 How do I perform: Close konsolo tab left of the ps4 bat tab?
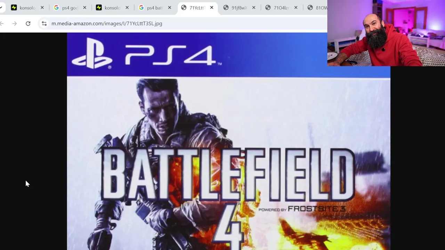click(x=127, y=8)
